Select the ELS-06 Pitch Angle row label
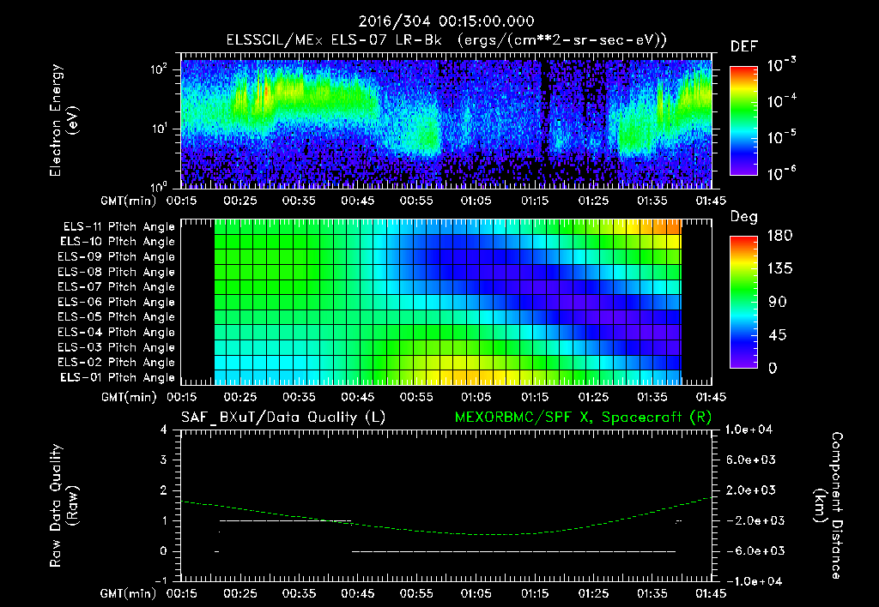 pyautogui.click(x=117, y=302)
